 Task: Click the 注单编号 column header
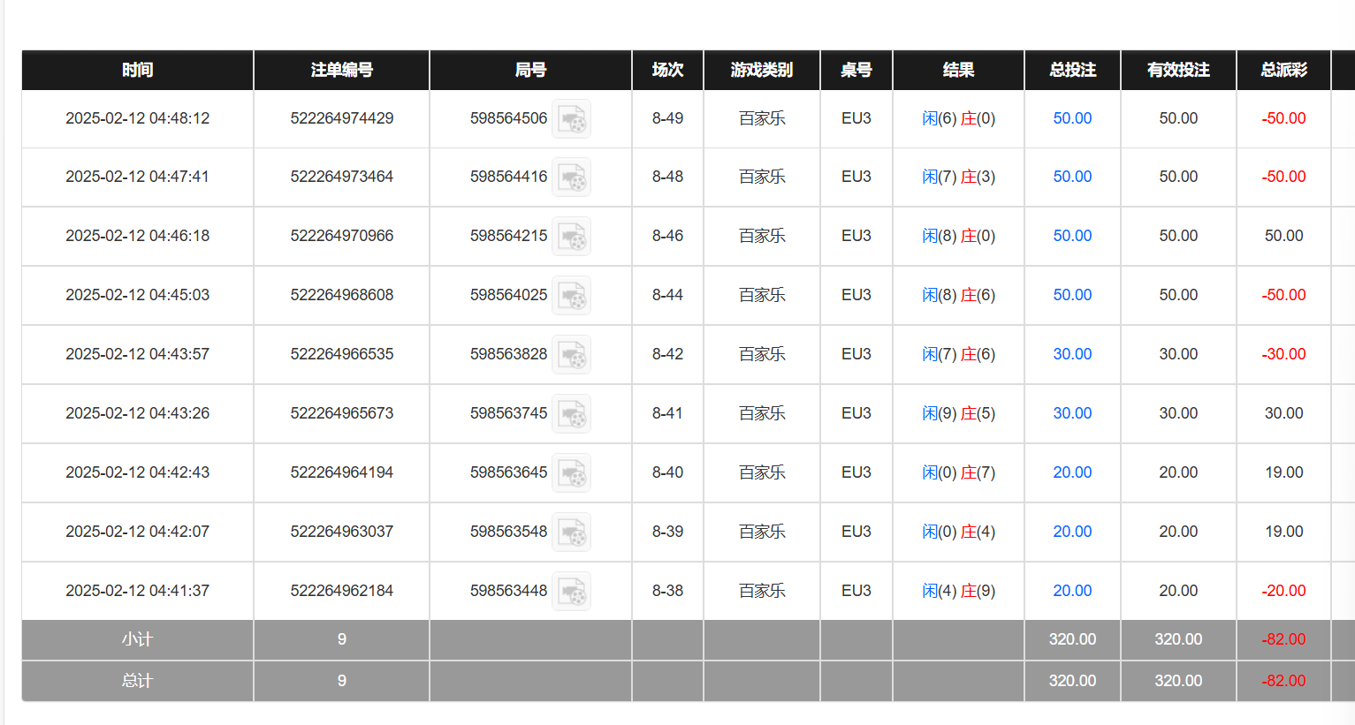(x=341, y=70)
